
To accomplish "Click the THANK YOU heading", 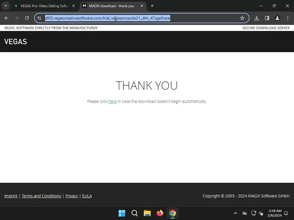I will click(x=147, y=85).
